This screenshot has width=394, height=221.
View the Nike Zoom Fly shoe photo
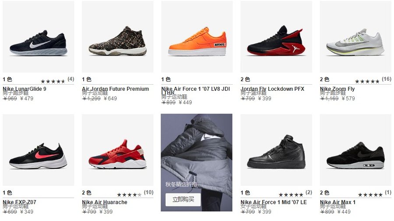[x=355, y=37]
